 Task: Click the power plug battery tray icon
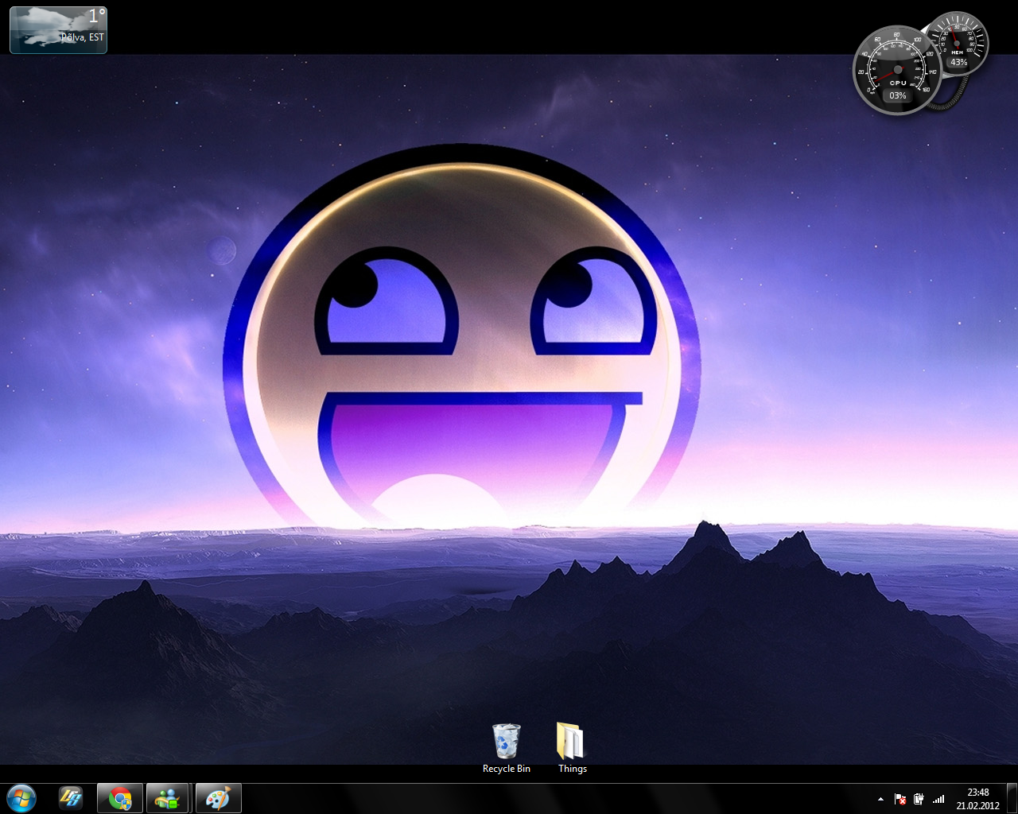[919, 799]
